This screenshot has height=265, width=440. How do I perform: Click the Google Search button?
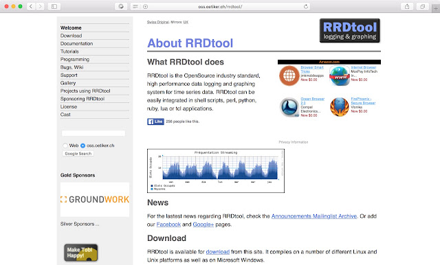[78, 154]
